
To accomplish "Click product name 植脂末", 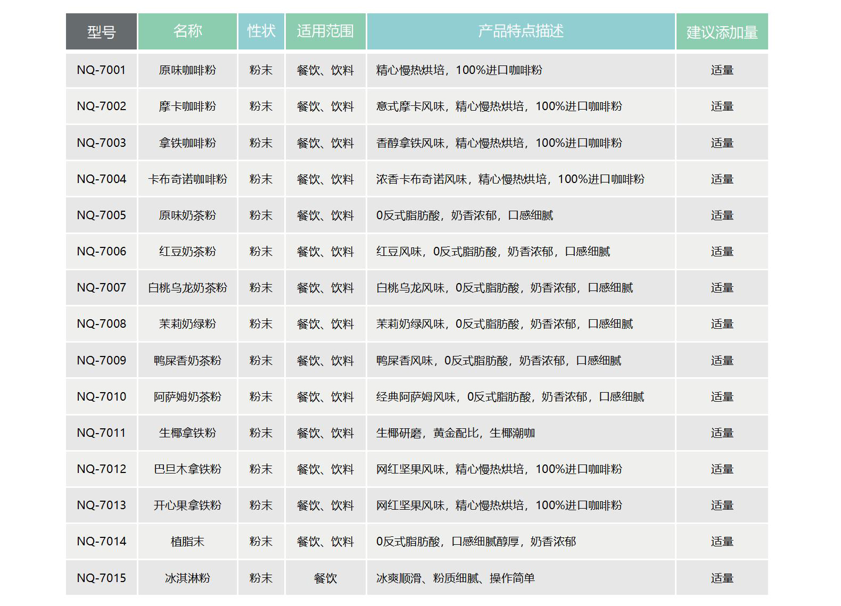I will point(187,541).
